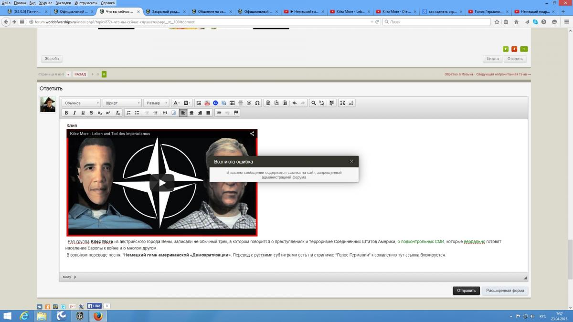Go to 'НАЗАД' previous page link
Screen dimensions: 573x322
tap(80, 74)
